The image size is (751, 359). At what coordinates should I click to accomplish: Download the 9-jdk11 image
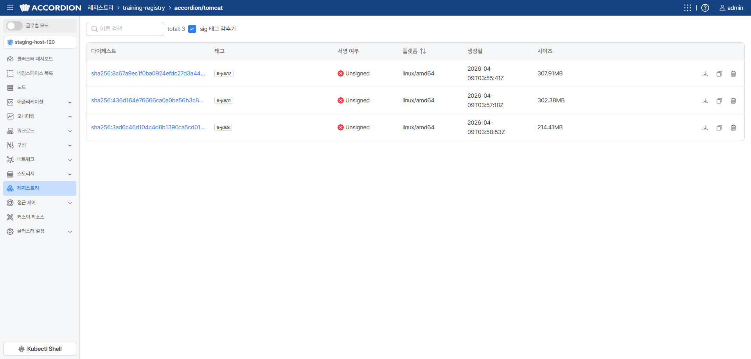[705, 101]
